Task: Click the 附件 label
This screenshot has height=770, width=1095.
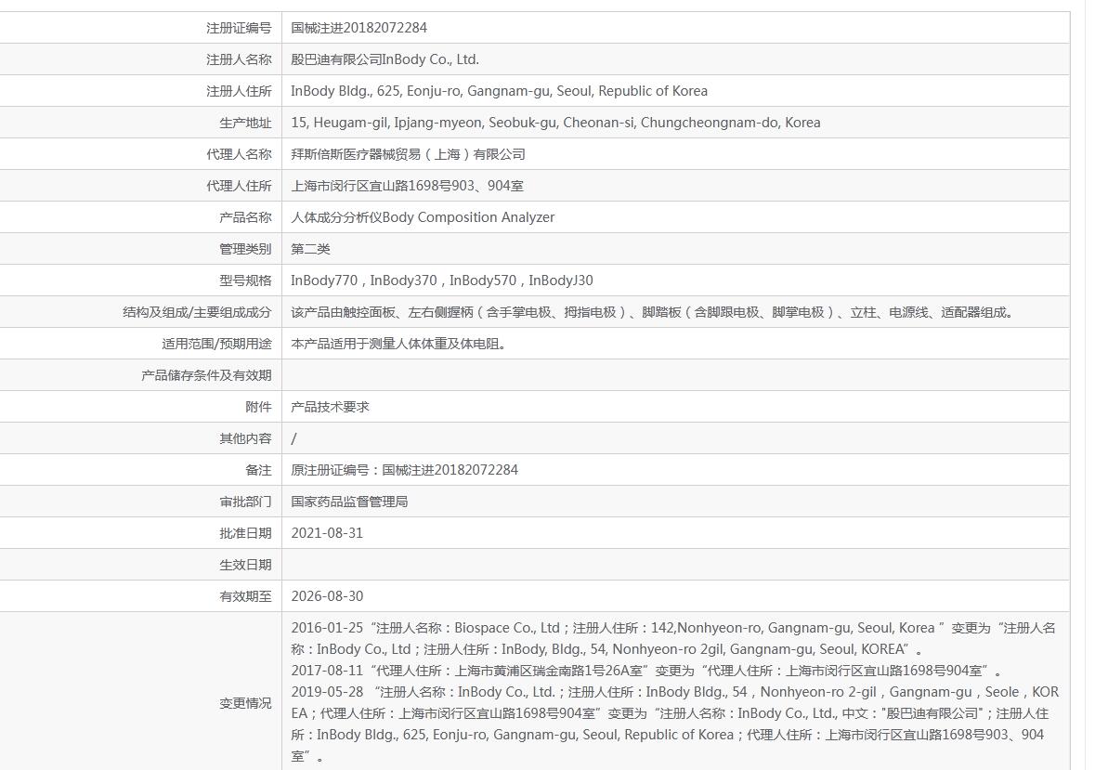Action: (258, 407)
